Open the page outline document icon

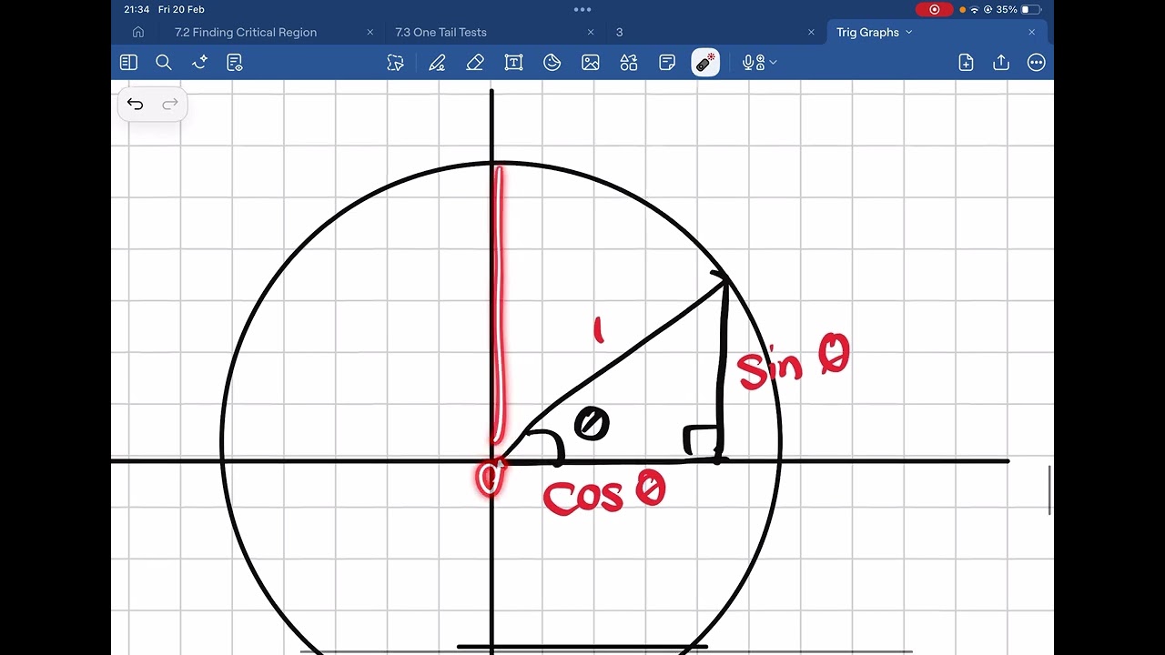click(235, 63)
